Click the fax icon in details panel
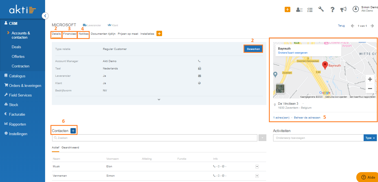Viewport: 378px width, 182px height. (200, 68)
